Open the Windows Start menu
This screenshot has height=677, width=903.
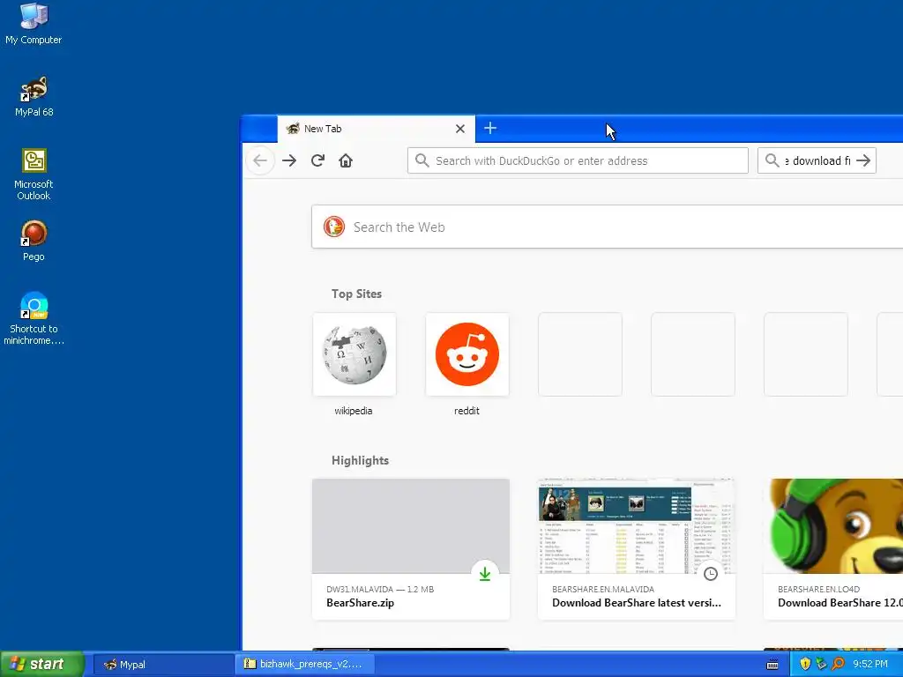click(41, 664)
